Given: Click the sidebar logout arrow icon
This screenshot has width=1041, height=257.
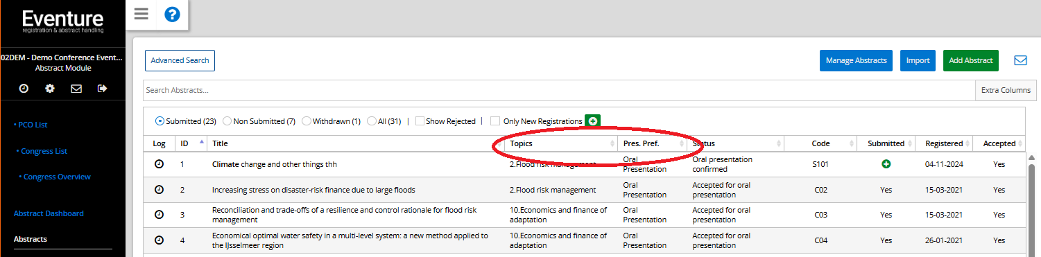Looking at the screenshot, I should tap(103, 88).
